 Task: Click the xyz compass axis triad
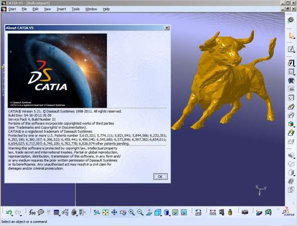[260, 190]
